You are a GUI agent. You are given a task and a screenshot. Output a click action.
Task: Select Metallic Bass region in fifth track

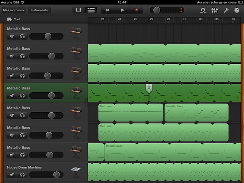[x=196, y=113]
